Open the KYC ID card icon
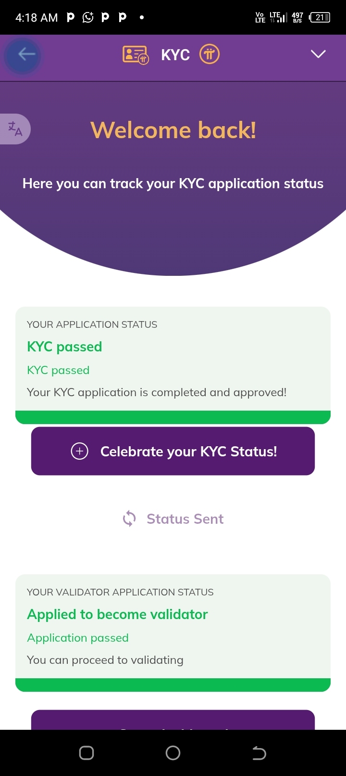Viewport: 346px width, 776px height. pos(136,55)
